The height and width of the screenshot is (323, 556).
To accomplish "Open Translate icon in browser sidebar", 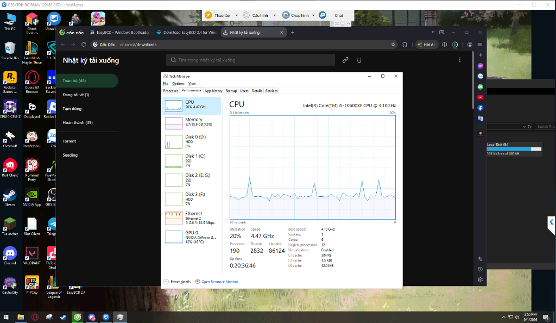I will pyautogui.click(x=480, y=118).
